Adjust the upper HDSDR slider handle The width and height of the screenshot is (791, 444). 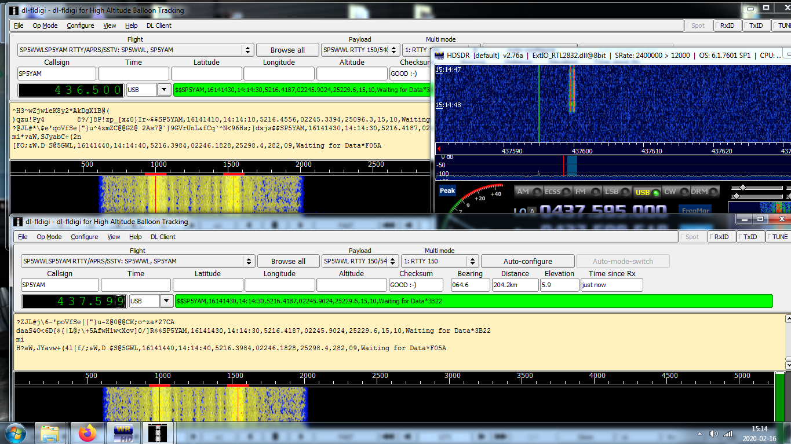pyautogui.click(x=743, y=188)
